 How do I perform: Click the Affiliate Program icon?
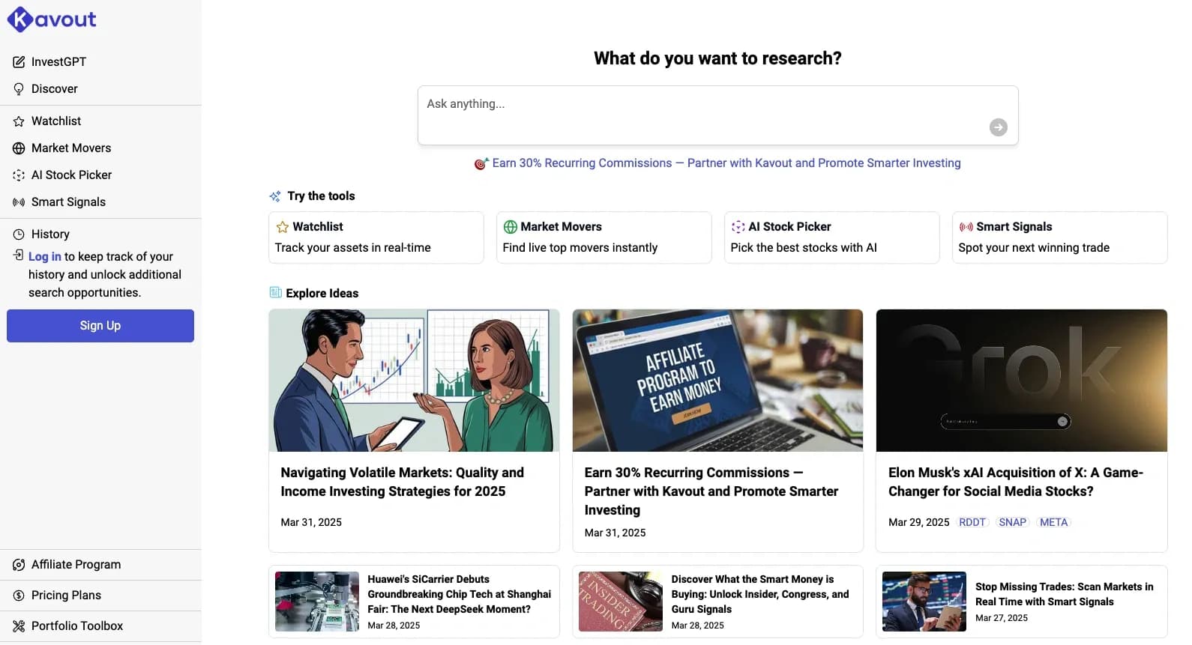click(19, 565)
